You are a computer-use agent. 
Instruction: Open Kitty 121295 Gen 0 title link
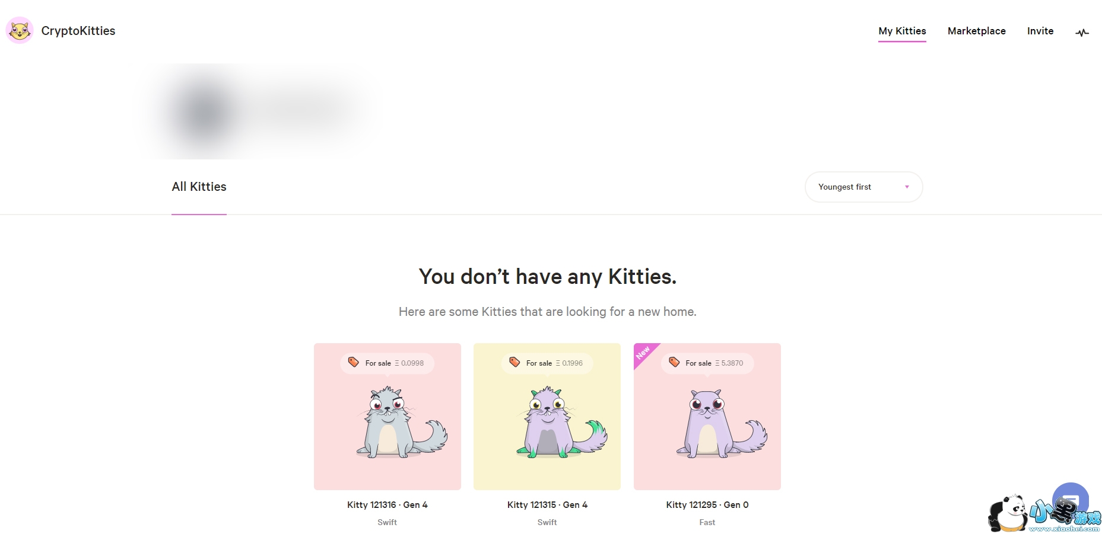click(x=707, y=505)
